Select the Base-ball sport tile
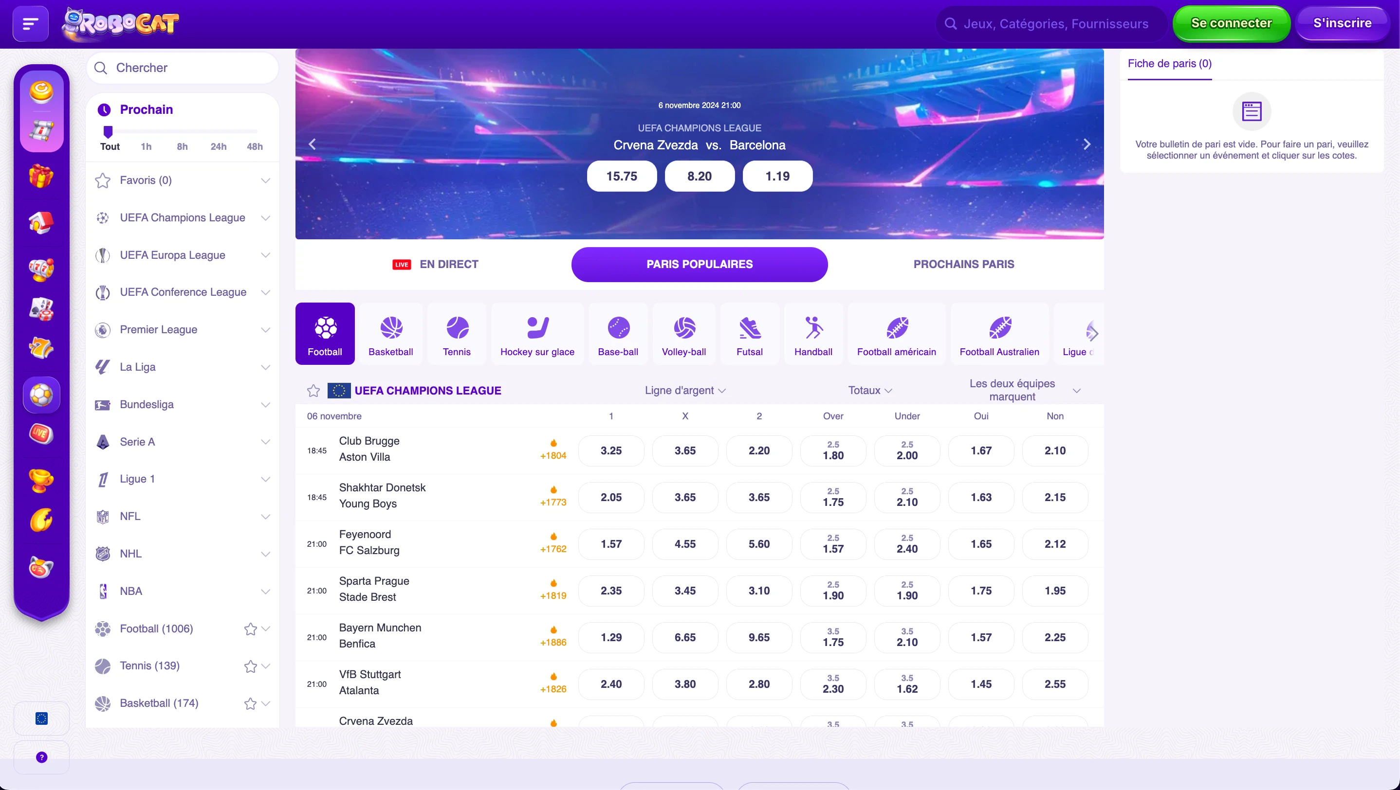 click(618, 334)
